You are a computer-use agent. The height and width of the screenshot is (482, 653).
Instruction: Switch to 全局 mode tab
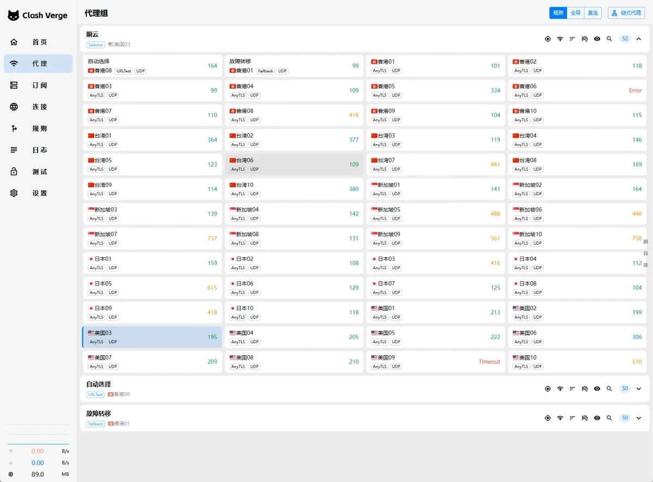[576, 13]
